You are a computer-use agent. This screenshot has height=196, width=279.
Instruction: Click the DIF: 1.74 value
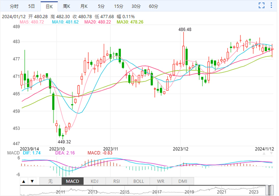(x=32, y=153)
